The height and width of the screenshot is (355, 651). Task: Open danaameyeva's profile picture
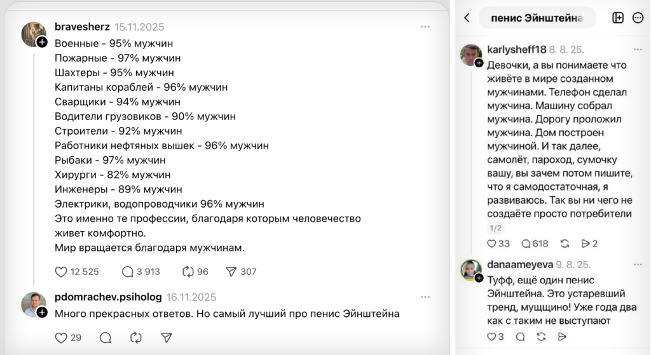click(470, 269)
